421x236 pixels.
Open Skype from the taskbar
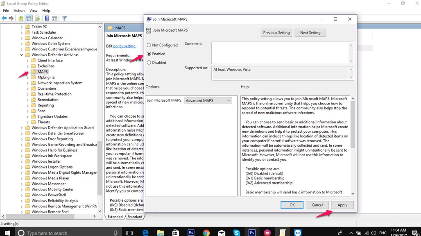(x=237, y=232)
